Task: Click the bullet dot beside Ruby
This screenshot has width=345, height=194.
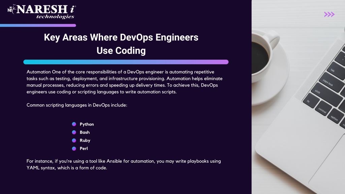Action: (74, 140)
